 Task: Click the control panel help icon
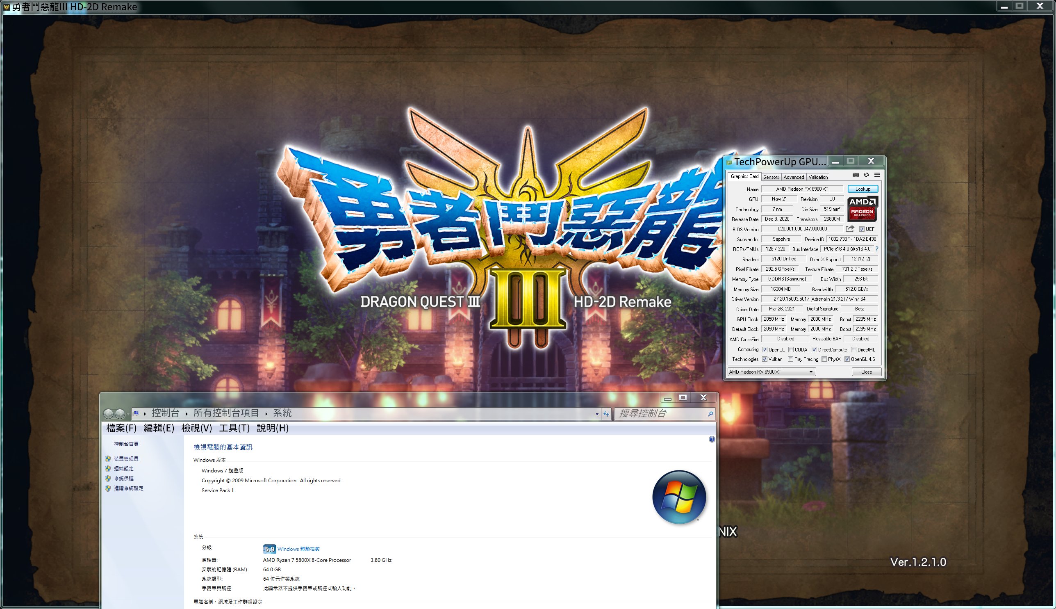point(712,439)
